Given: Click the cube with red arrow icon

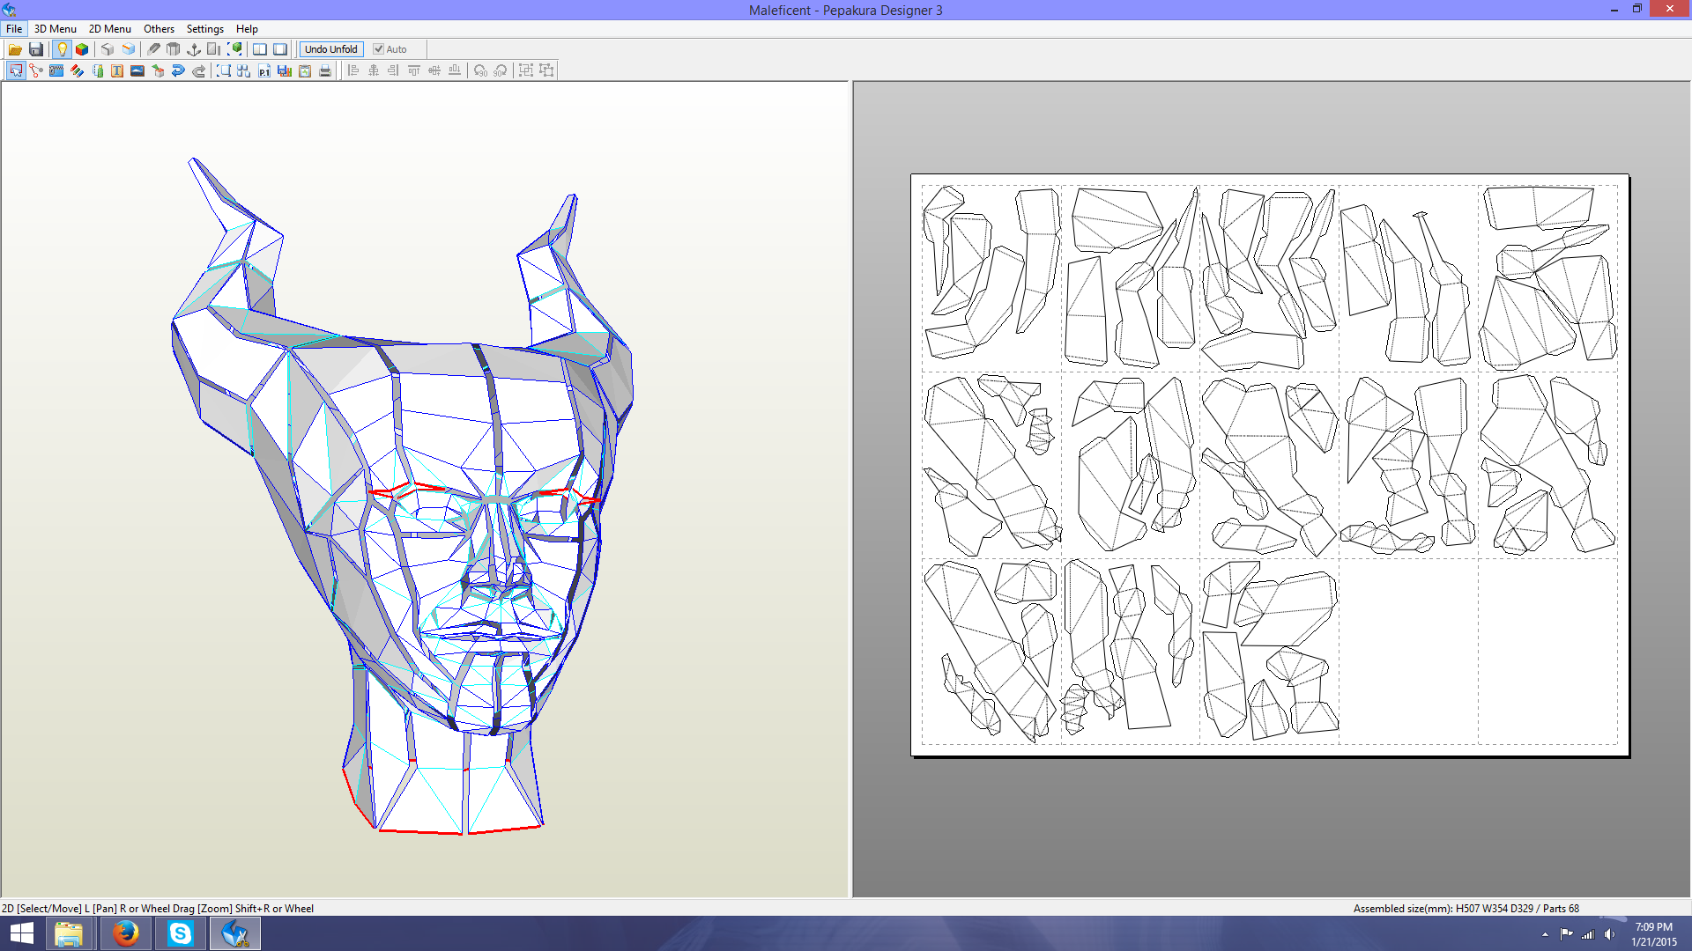Looking at the screenshot, I should pos(158,70).
